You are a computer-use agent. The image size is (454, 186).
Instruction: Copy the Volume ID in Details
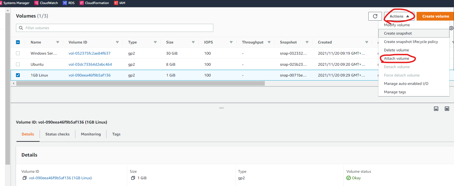click(25, 178)
